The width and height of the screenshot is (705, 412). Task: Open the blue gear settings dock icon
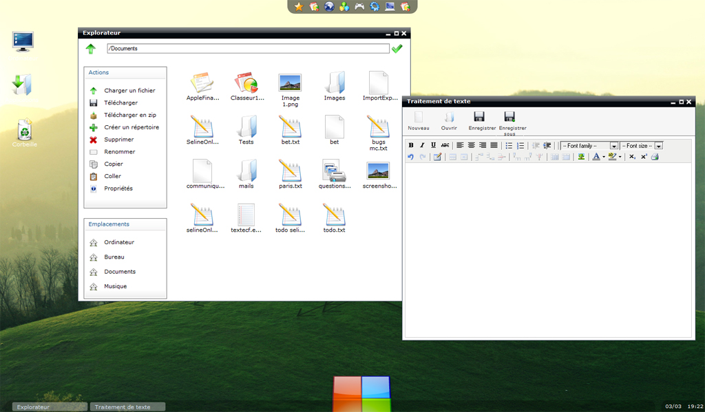(x=375, y=6)
